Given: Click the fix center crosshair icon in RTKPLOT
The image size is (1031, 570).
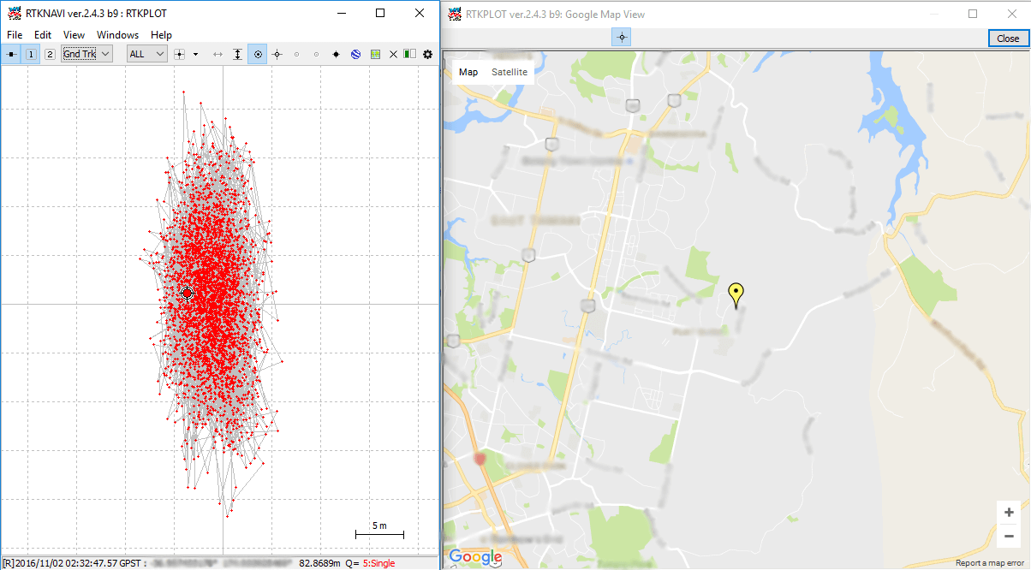Looking at the screenshot, I should [x=277, y=54].
